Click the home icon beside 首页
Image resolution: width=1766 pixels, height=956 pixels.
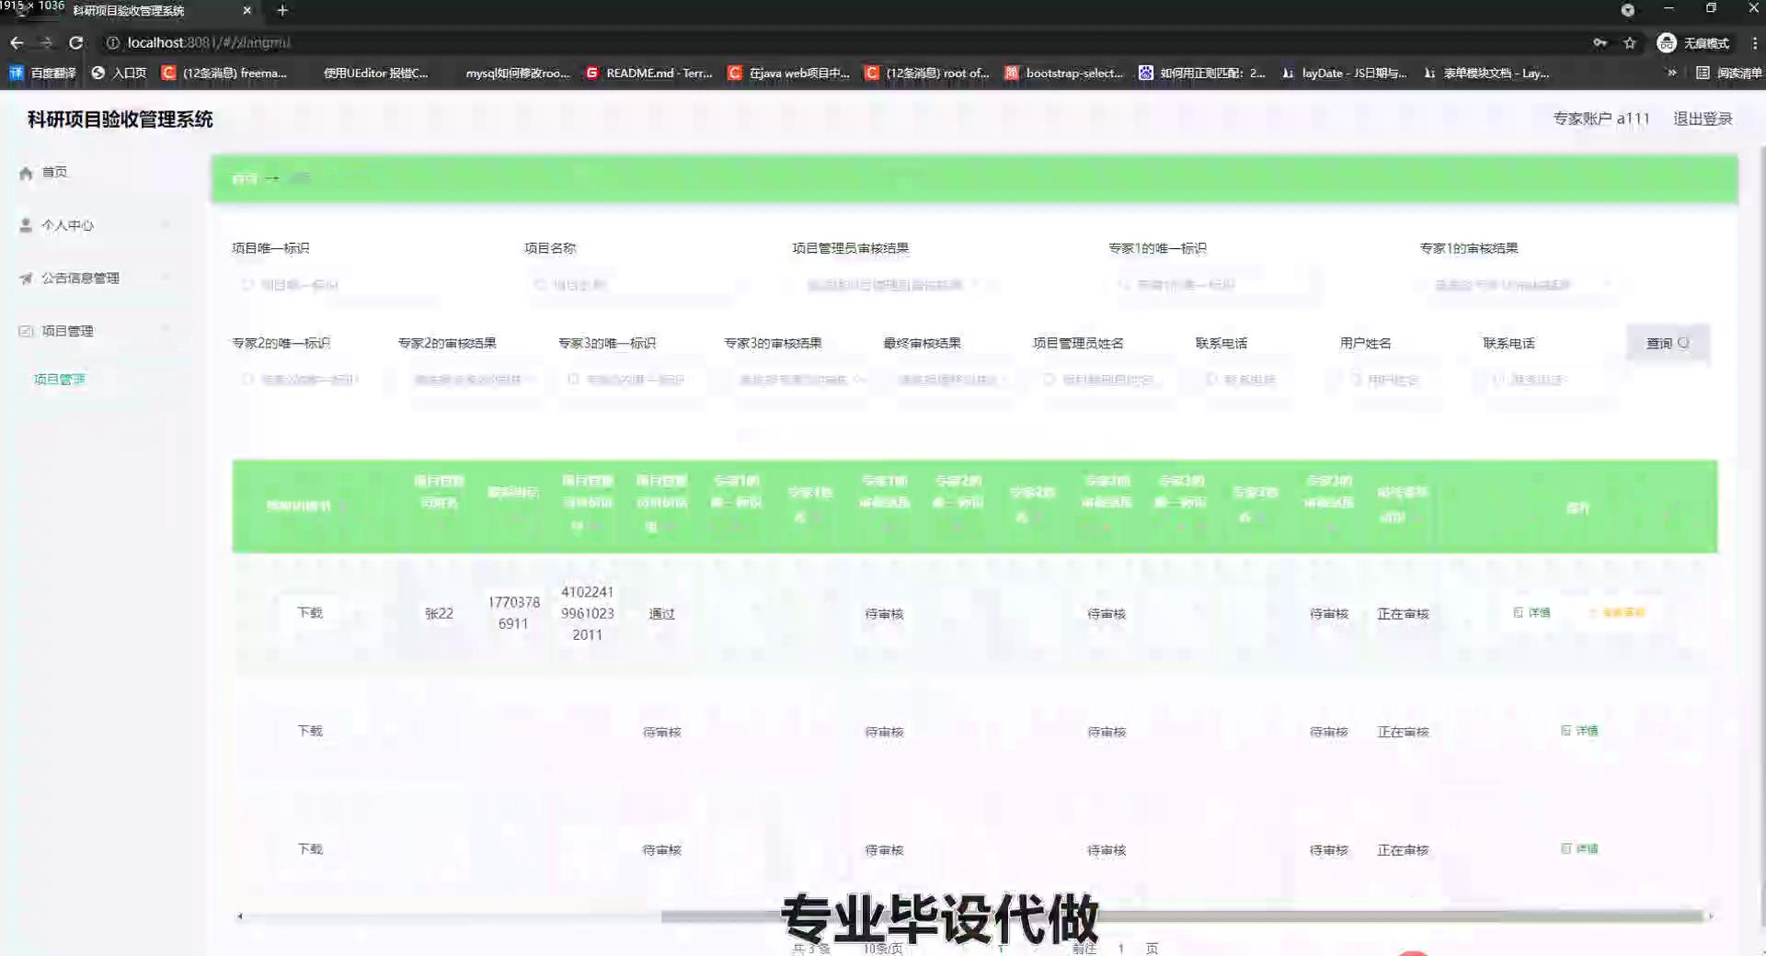click(26, 173)
